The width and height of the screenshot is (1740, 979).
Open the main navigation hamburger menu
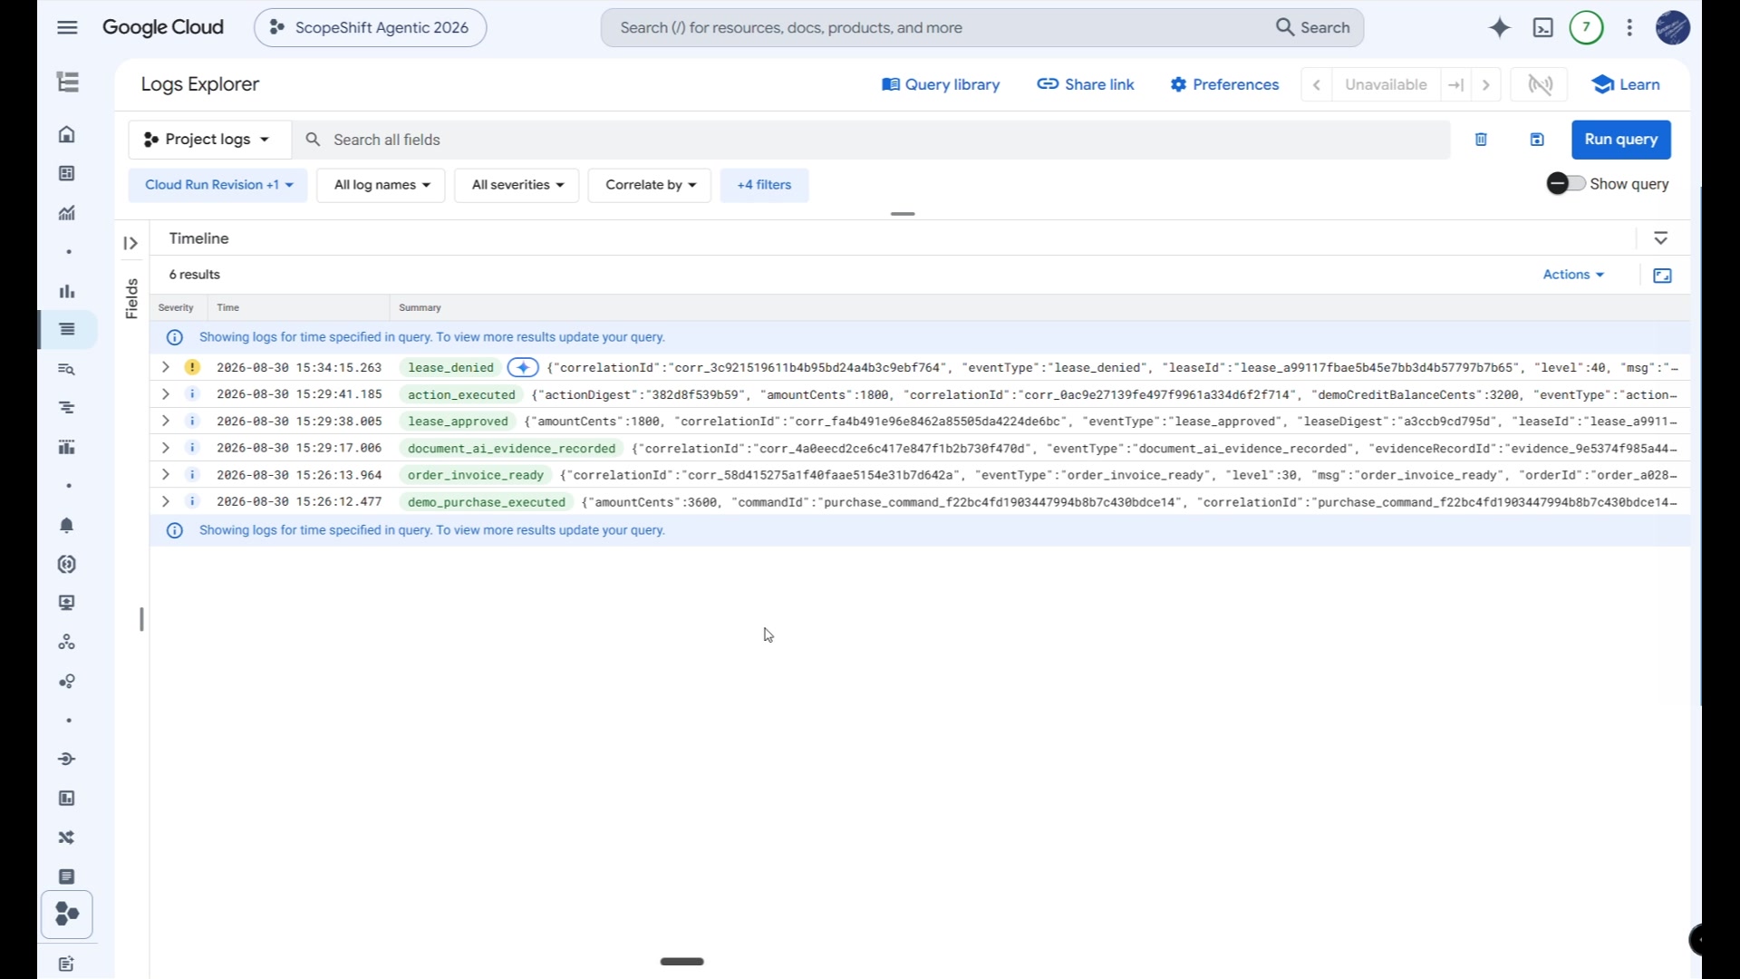pos(67,27)
